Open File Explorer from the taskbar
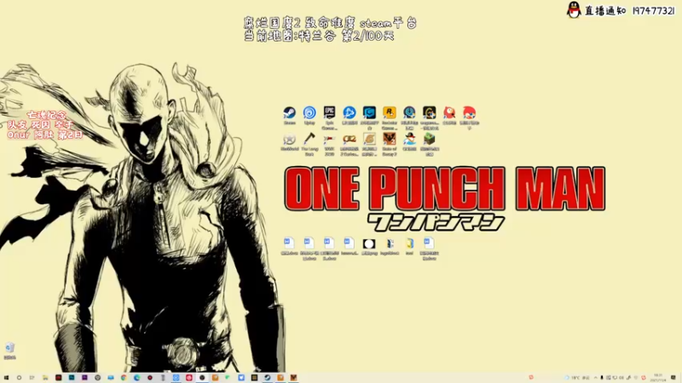Screen dimensions: 682x383 (x=45, y=378)
